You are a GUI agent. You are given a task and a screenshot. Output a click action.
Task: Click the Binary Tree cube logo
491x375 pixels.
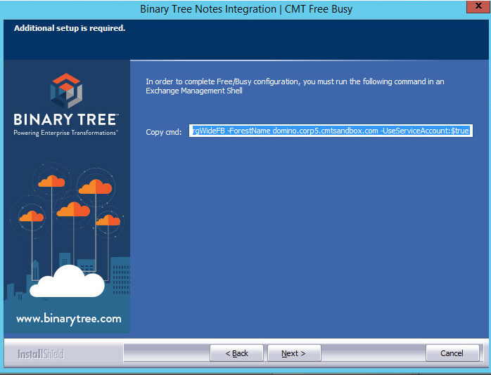tap(66, 91)
